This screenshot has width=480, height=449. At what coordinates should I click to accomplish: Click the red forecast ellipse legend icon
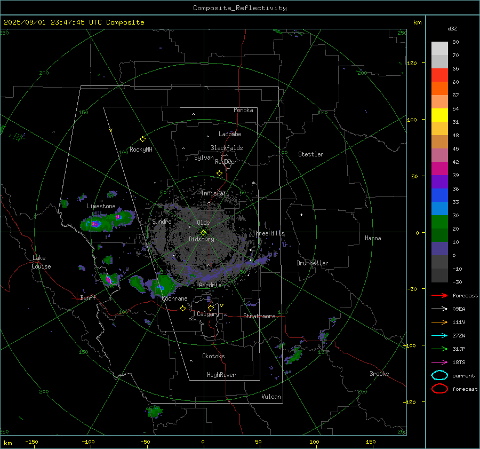(439, 389)
